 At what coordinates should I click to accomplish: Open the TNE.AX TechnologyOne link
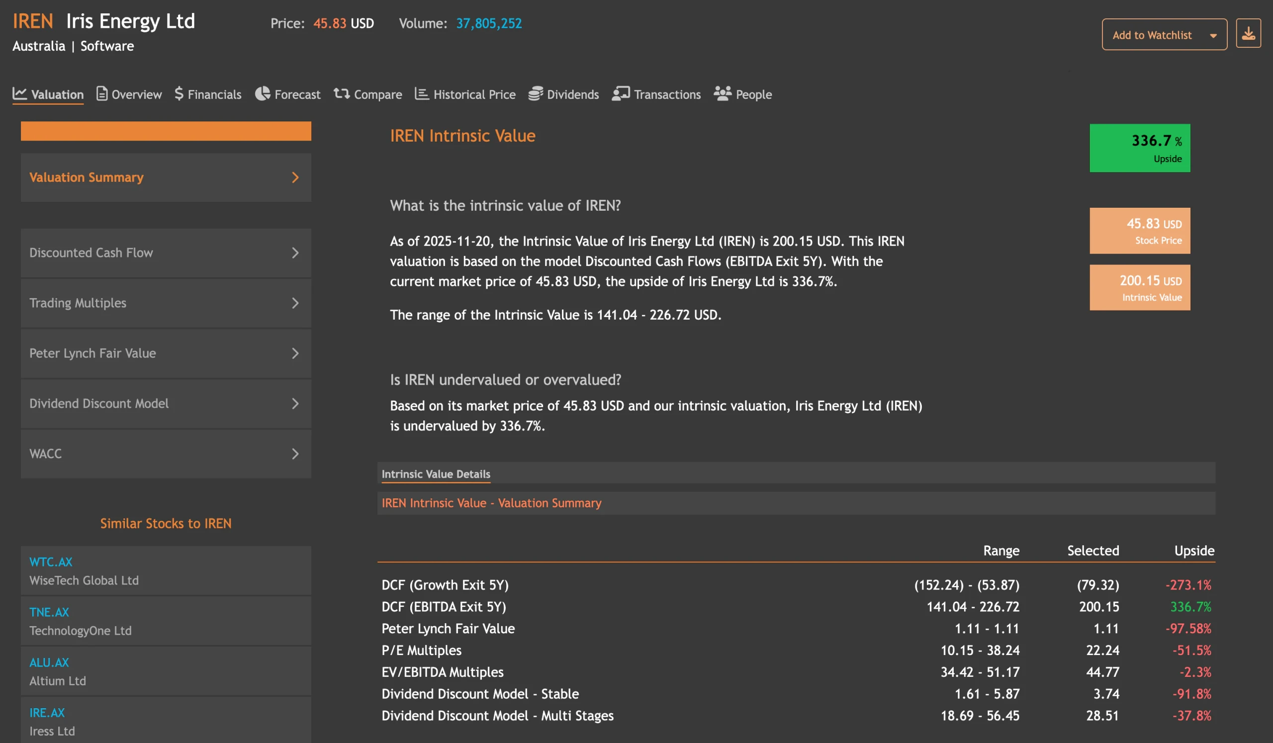(49, 612)
